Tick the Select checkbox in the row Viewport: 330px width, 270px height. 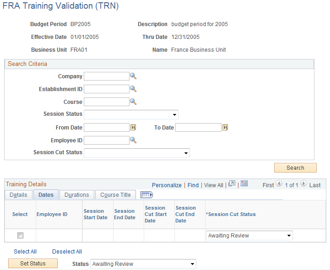pos(20,235)
